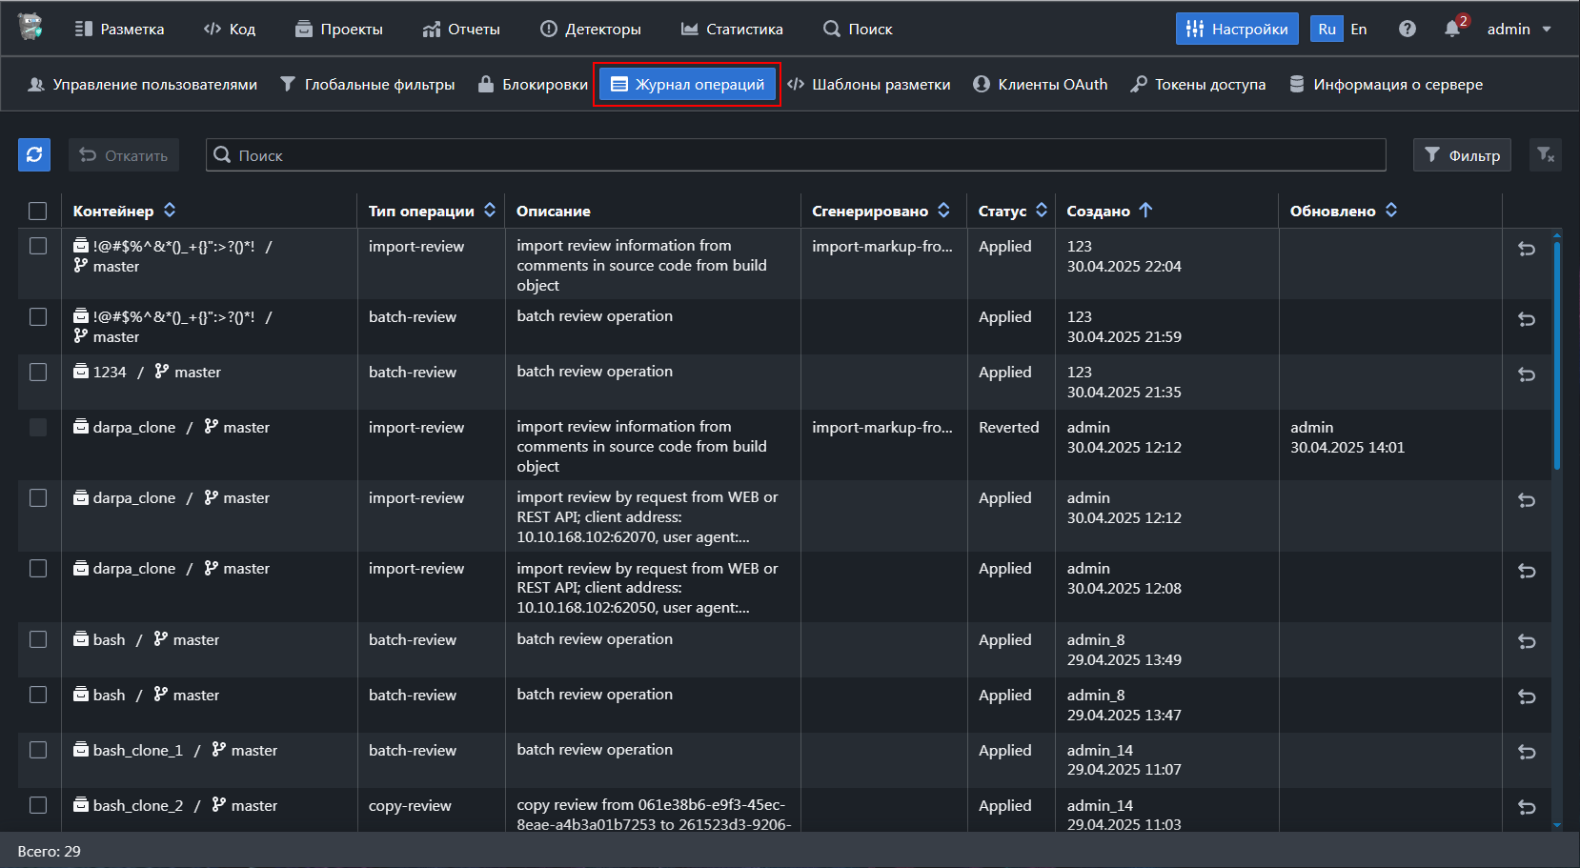Click the clear filter icon
The height and width of the screenshot is (868, 1580).
pos(1545,155)
